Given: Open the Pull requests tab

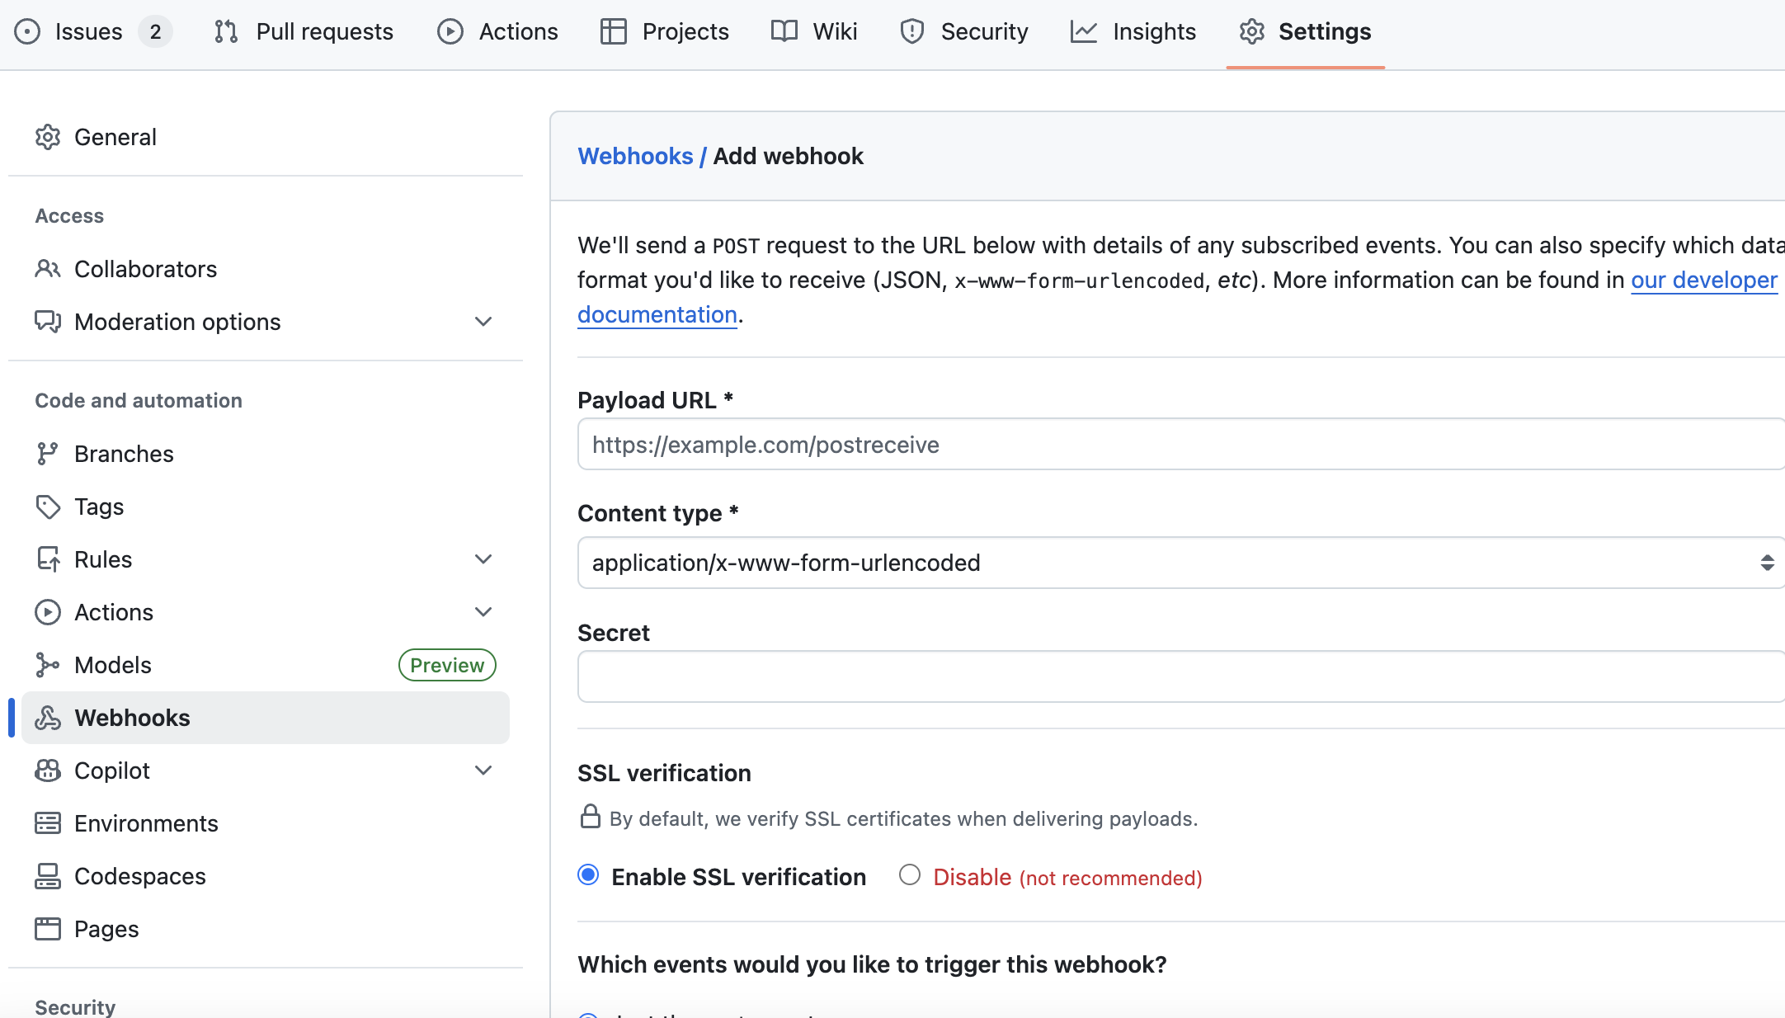Looking at the screenshot, I should click(x=304, y=31).
